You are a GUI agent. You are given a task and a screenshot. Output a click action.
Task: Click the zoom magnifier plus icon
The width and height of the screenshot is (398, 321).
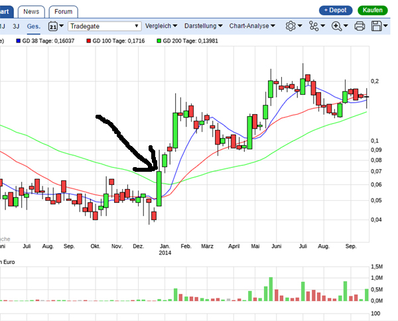pyautogui.click(x=336, y=26)
